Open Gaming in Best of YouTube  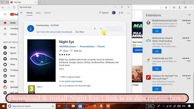tap(9, 59)
